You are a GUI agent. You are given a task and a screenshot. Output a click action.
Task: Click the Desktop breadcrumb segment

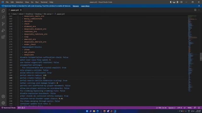tap(39, 14)
